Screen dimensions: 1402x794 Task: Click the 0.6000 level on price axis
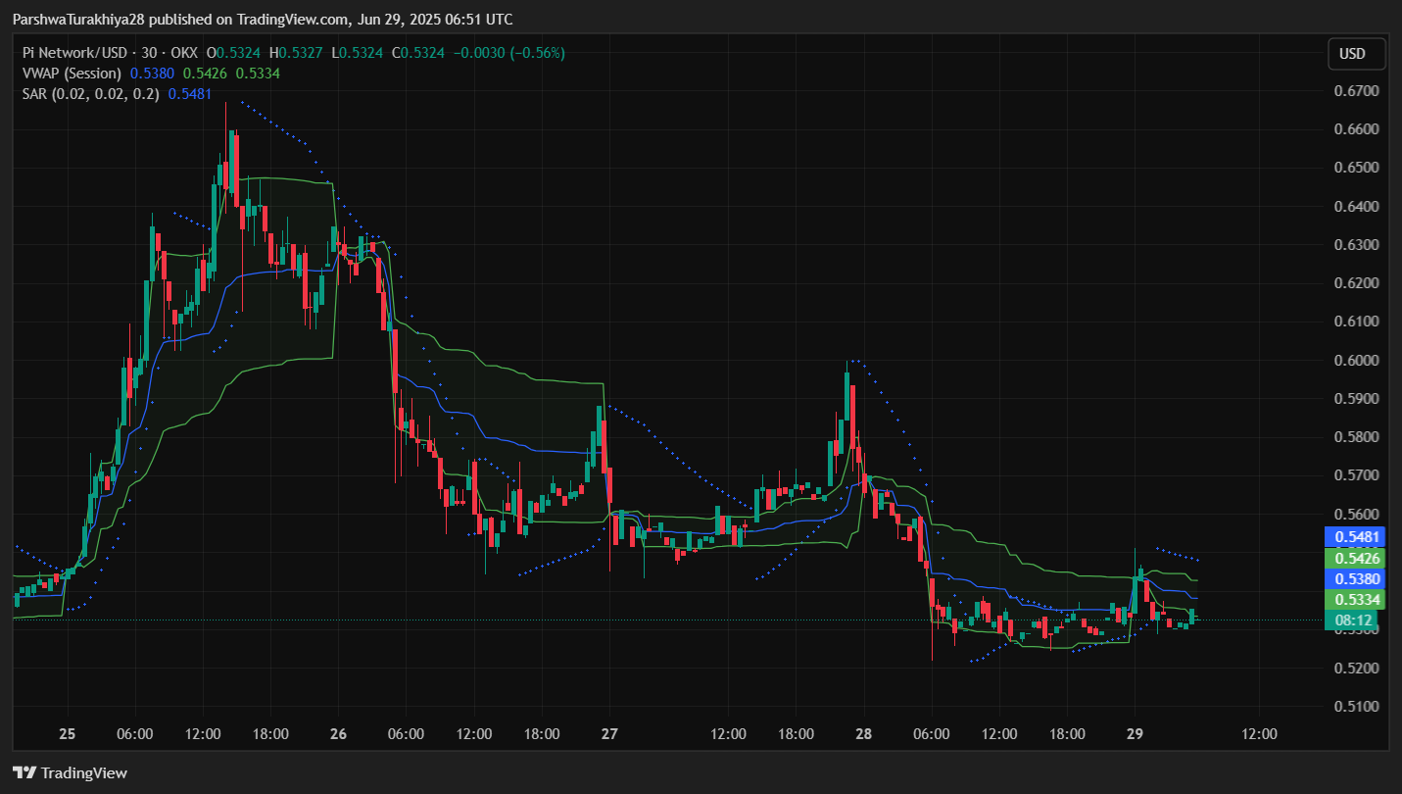pos(1357,361)
